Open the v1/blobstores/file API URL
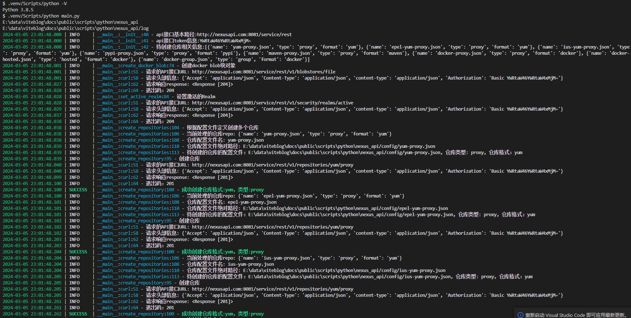 coord(264,72)
